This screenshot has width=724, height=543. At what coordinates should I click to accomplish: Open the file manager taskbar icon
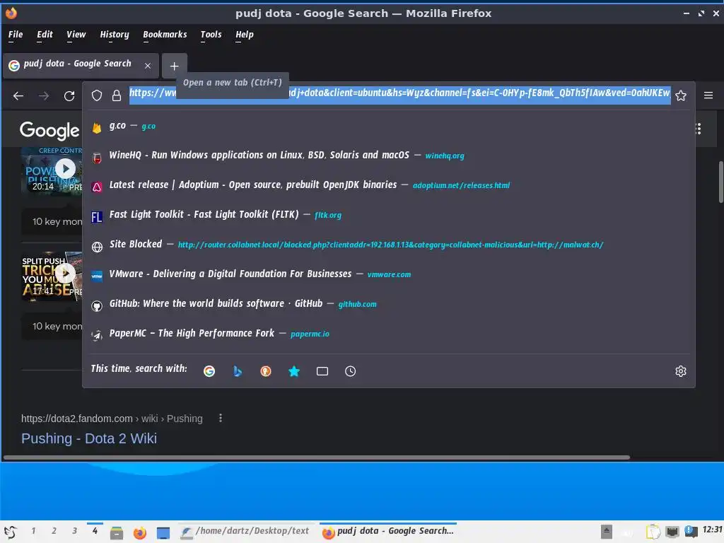[117, 533]
